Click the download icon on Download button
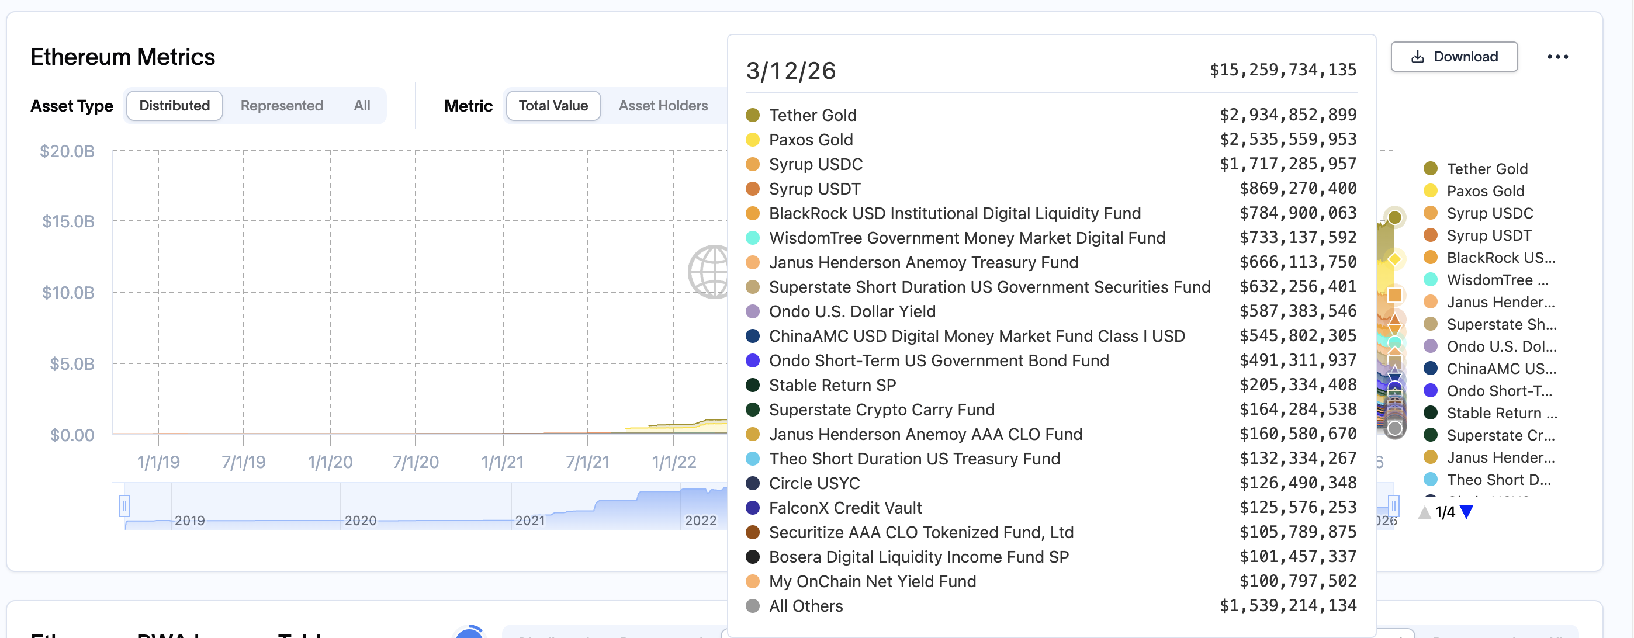The width and height of the screenshot is (1634, 638). tap(1418, 57)
